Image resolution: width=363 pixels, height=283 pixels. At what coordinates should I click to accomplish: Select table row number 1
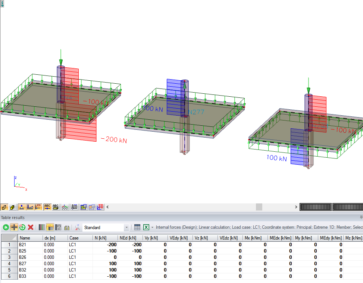pos(9,245)
